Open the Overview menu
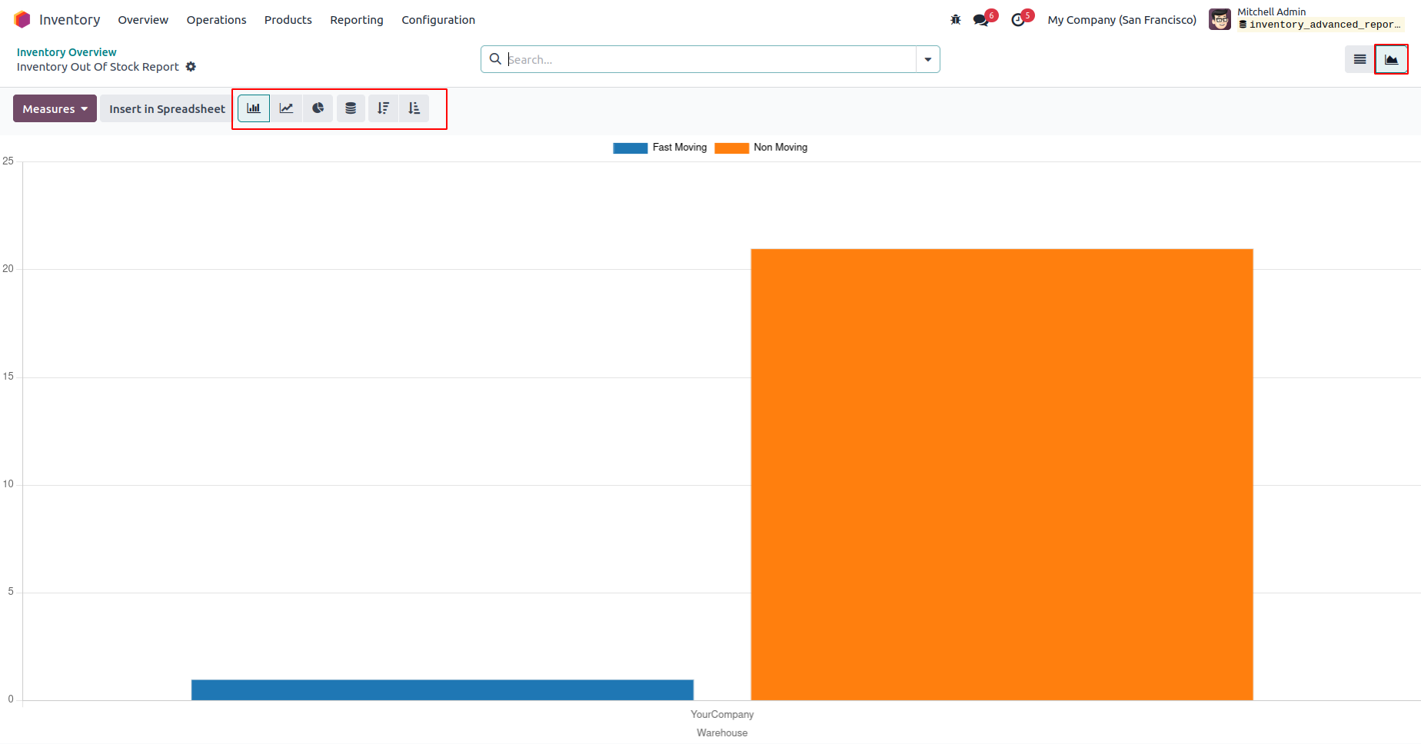 point(143,20)
